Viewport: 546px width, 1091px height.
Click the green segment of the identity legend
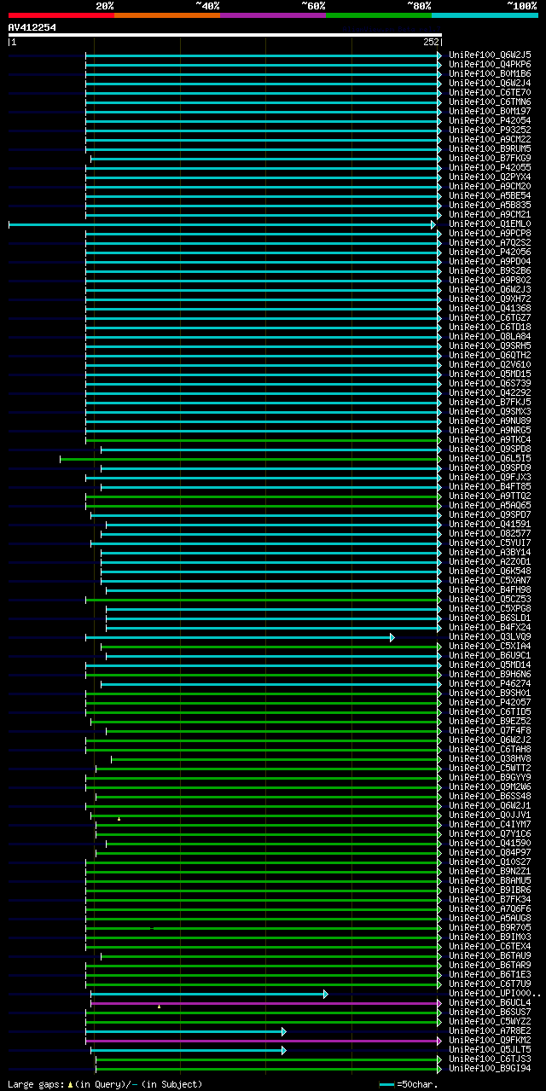[379, 15]
